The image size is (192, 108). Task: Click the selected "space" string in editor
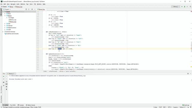point(59,49)
